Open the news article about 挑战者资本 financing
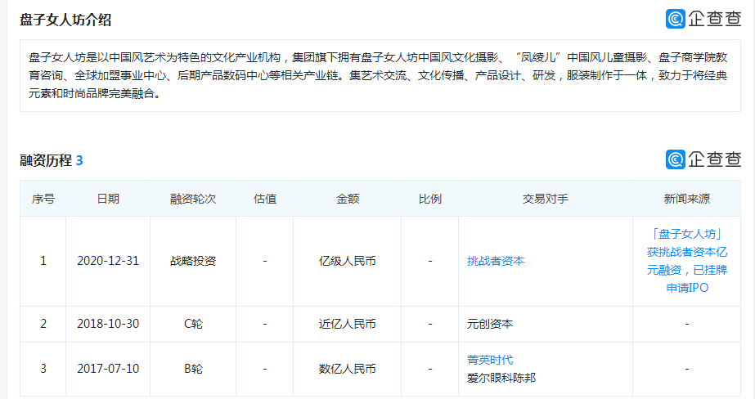This screenshot has width=755, height=399. (x=686, y=261)
